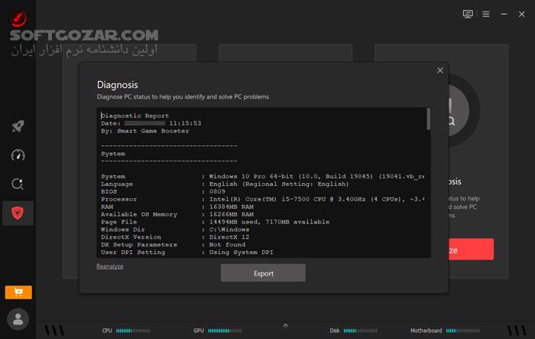The width and height of the screenshot is (535, 339).
Task: Click the Smart Game Booster logo
Action: [18, 18]
